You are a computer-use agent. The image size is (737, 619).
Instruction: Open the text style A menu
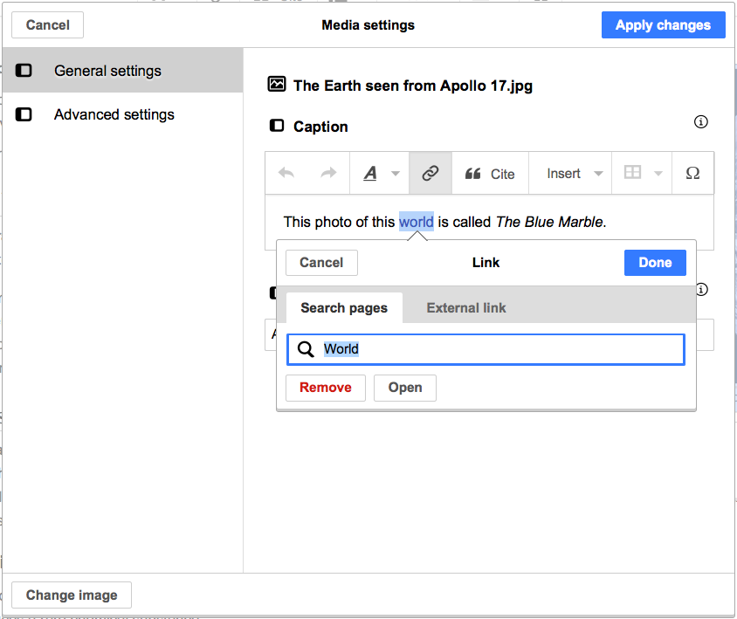(x=370, y=174)
